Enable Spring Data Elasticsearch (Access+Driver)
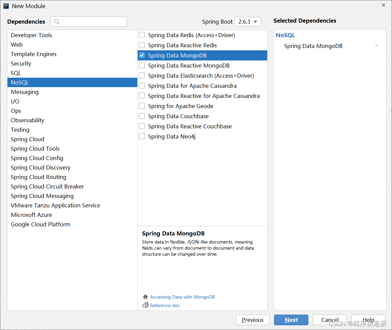Screen dimensions: 392x330 click(x=142, y=75)
